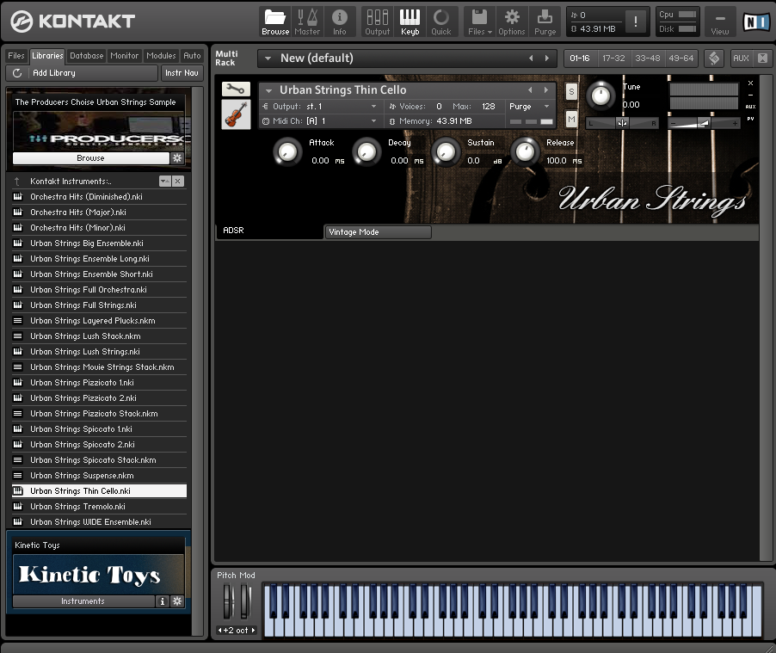Click the Release knob

point(525,152)
